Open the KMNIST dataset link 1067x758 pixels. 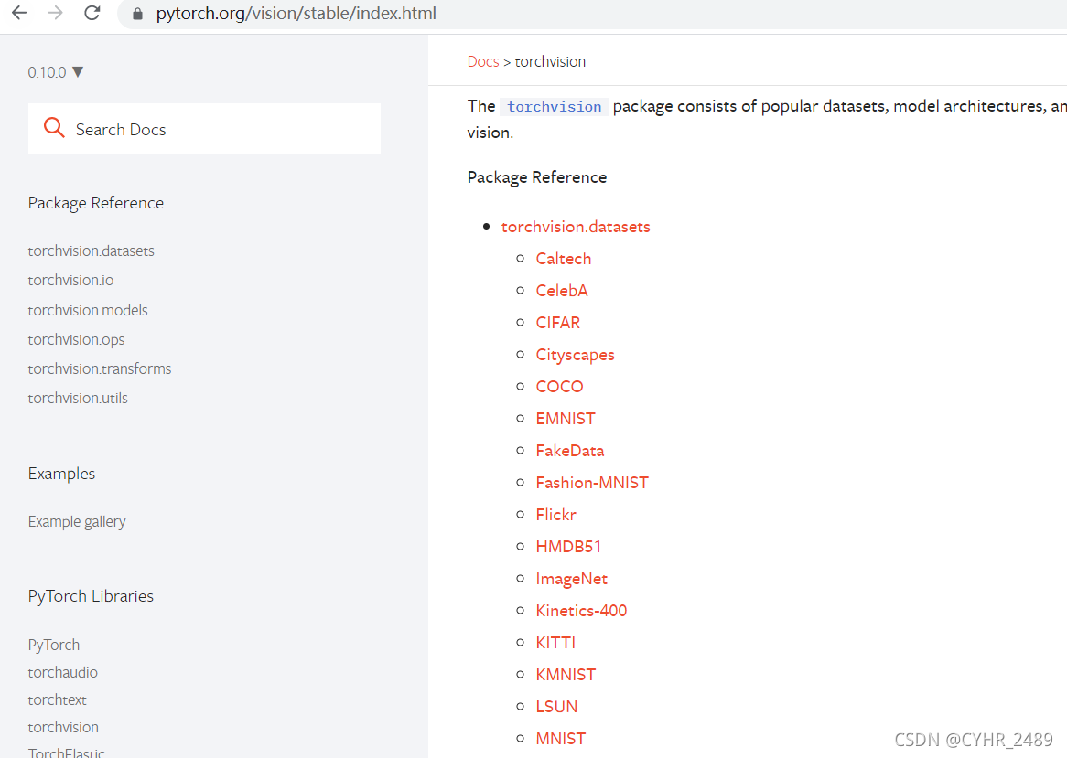coord(566,675)
